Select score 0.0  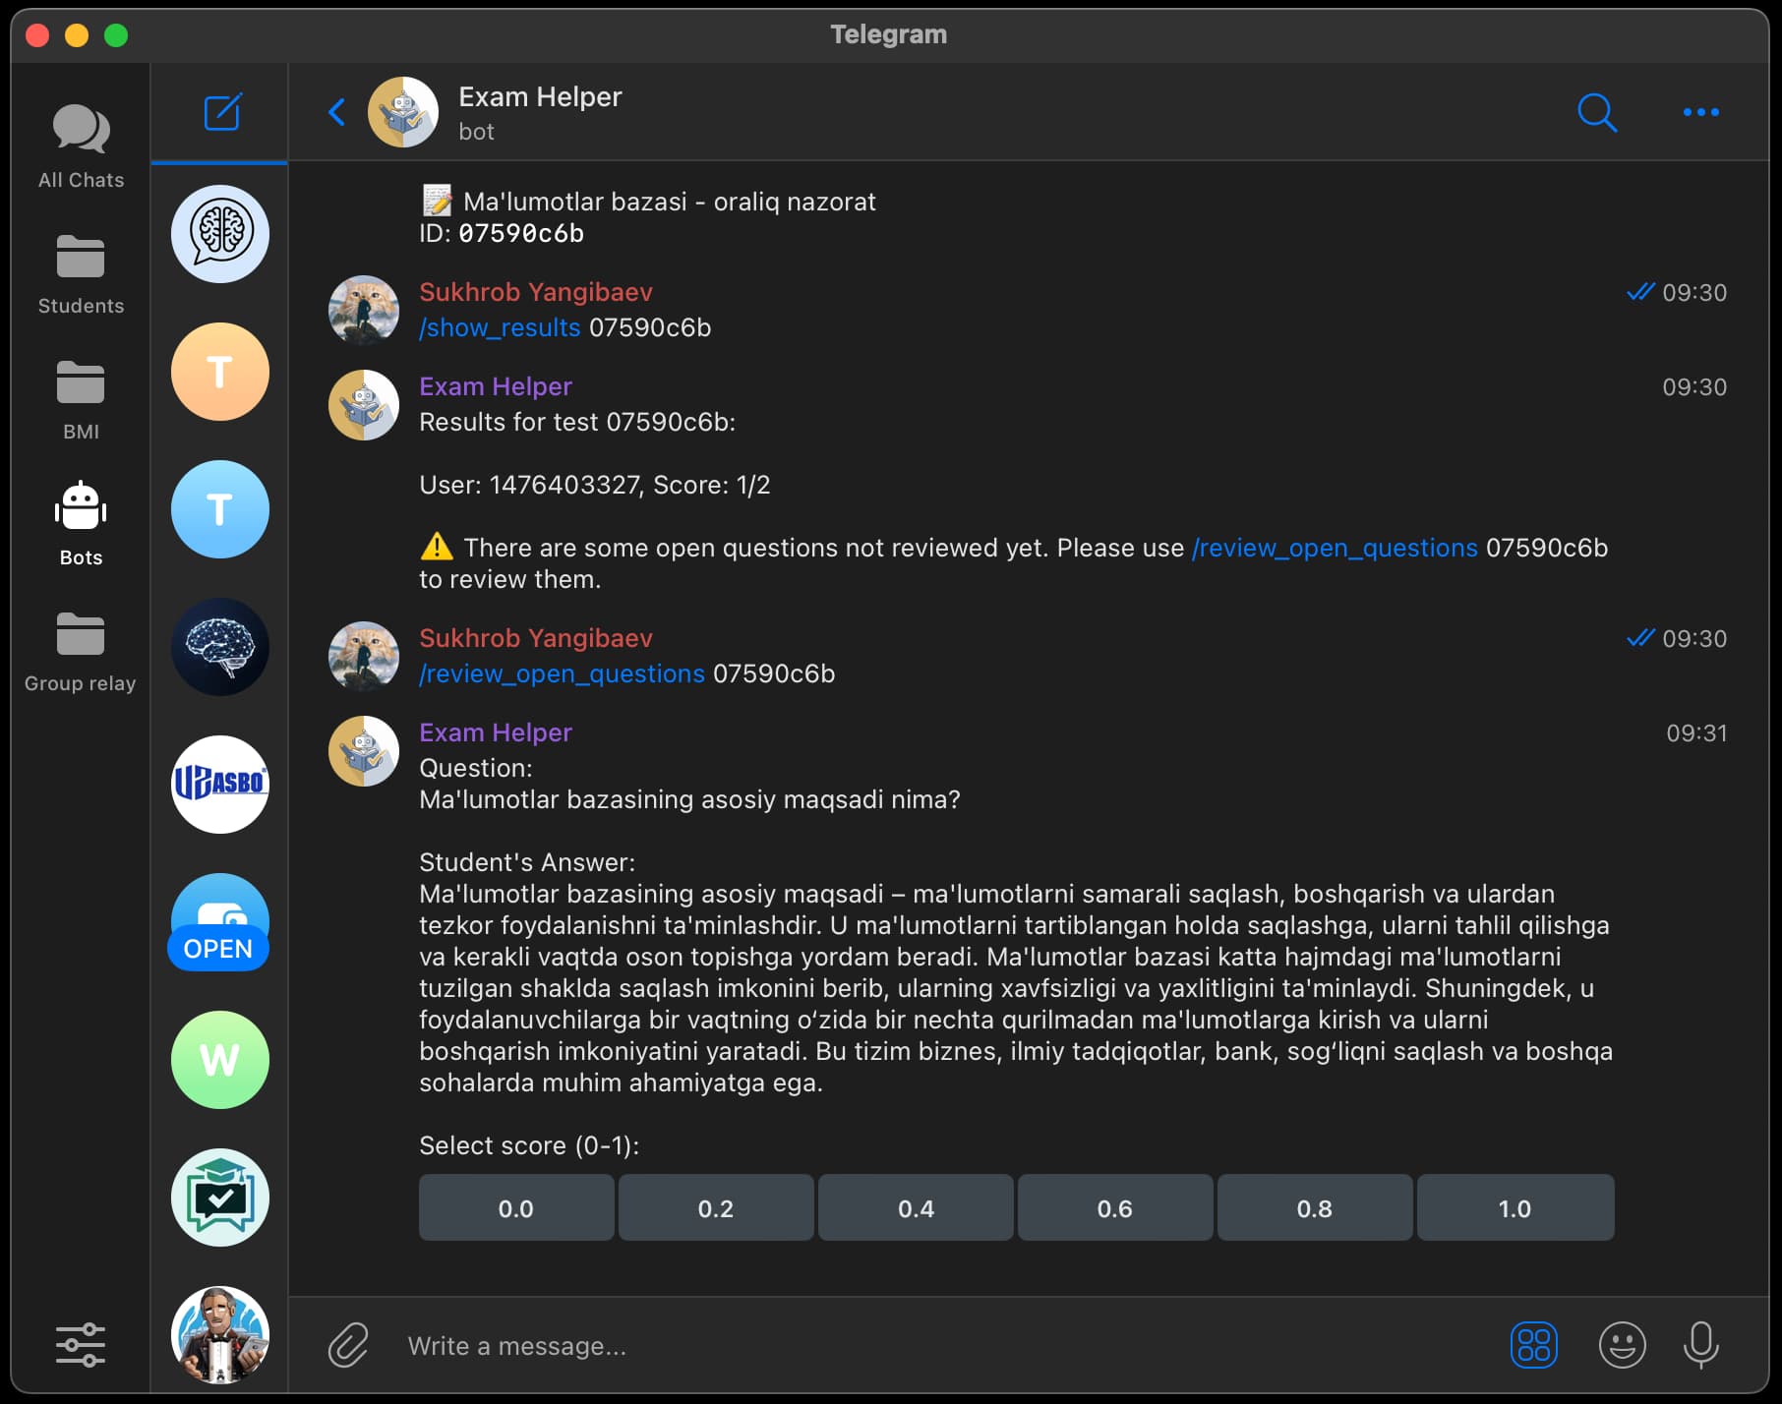pyautogui.click(x=516, y=1207)
